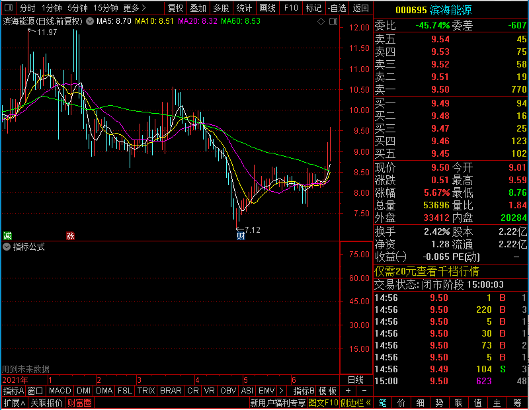Switch to the 15分钟 chart
Viewport: 529px width, 410px height.
click(x=105, y=8)
